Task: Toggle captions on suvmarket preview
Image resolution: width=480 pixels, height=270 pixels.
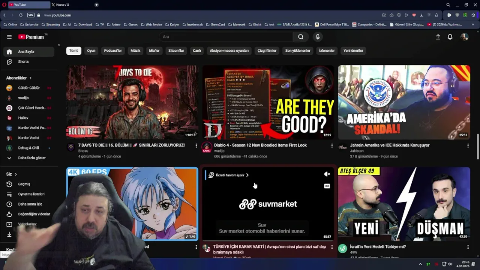Action: [327, 186]
